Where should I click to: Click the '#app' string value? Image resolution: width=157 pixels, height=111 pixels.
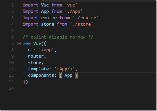tap(46, 50)
